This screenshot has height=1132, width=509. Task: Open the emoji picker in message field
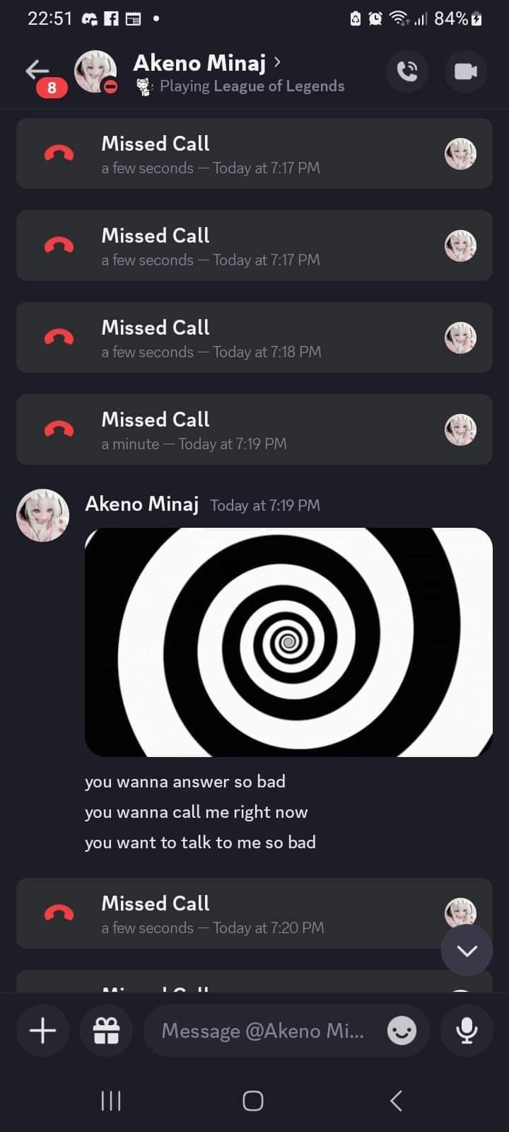pos(402,1031)
